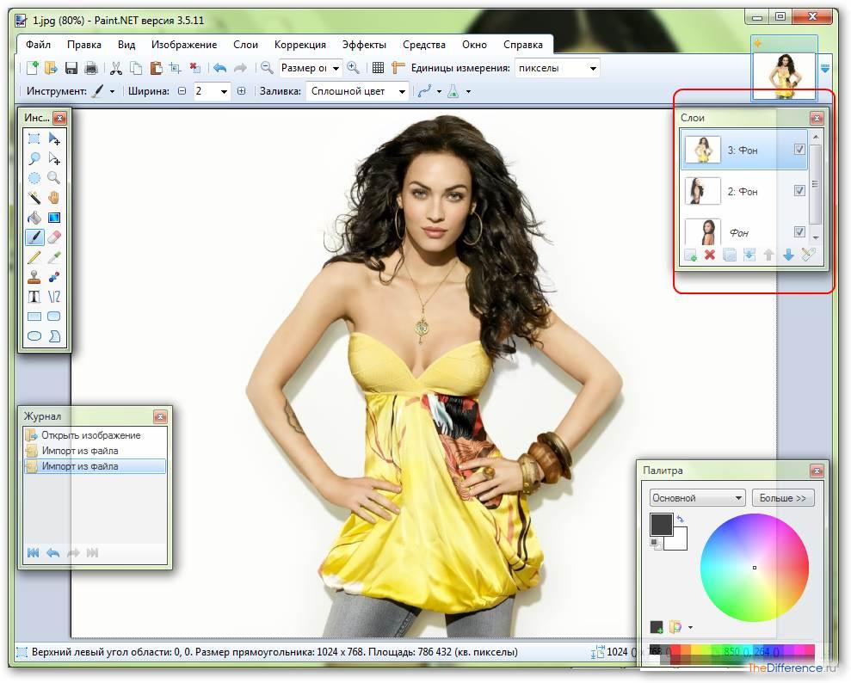Expand the blending mode flask dropdown
851x683 pixels.
(468, 92)
